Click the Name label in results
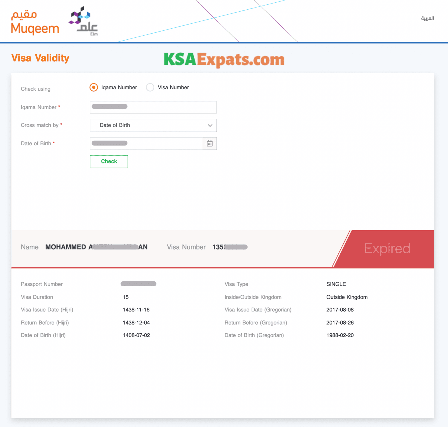Screen dimensions: 448x427 (x=30, y=247)
